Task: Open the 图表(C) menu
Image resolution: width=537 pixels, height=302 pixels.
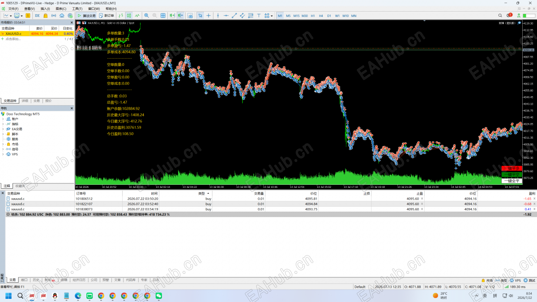Action: (x=61, y=9)
